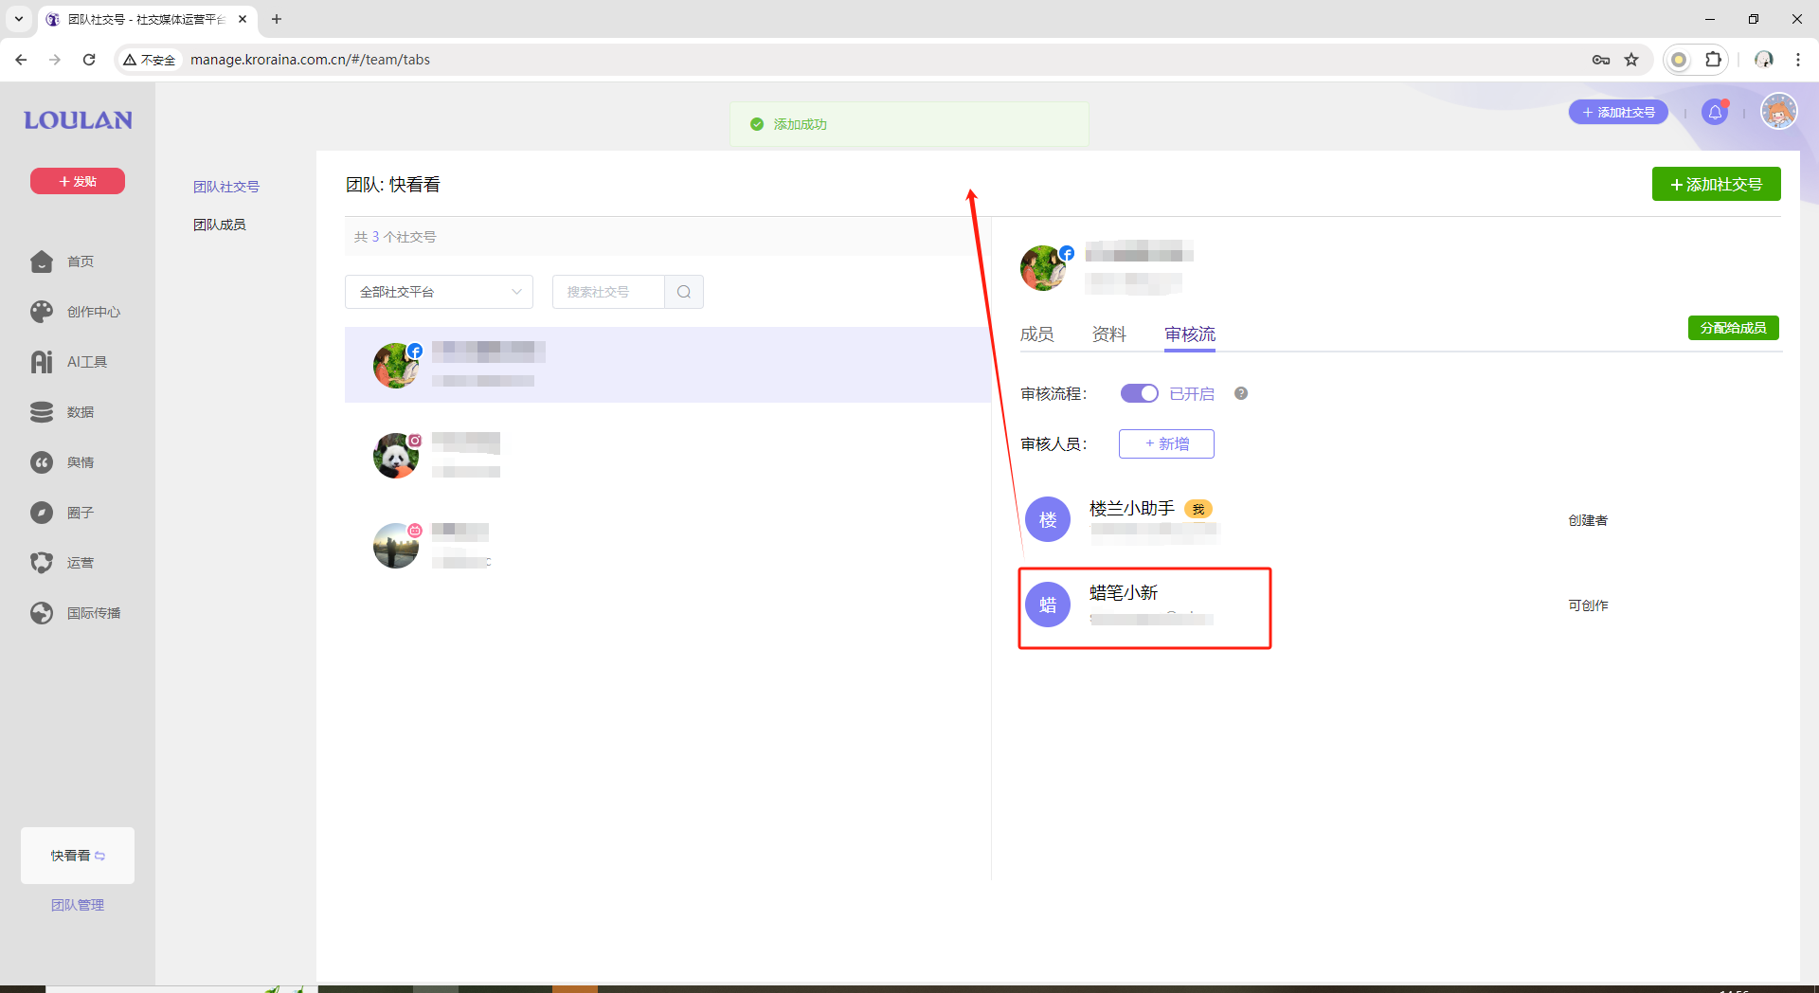Viewport: 1819px width, 993px height.
Task: Open 创作中心 palette icon
Action: click(42, 312)
